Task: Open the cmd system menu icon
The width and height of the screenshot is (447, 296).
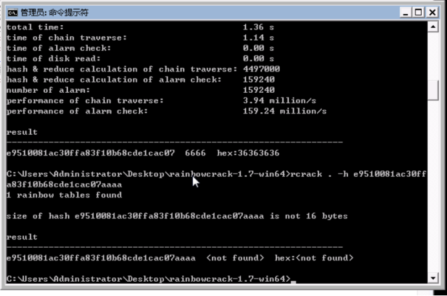Action: 12,12
